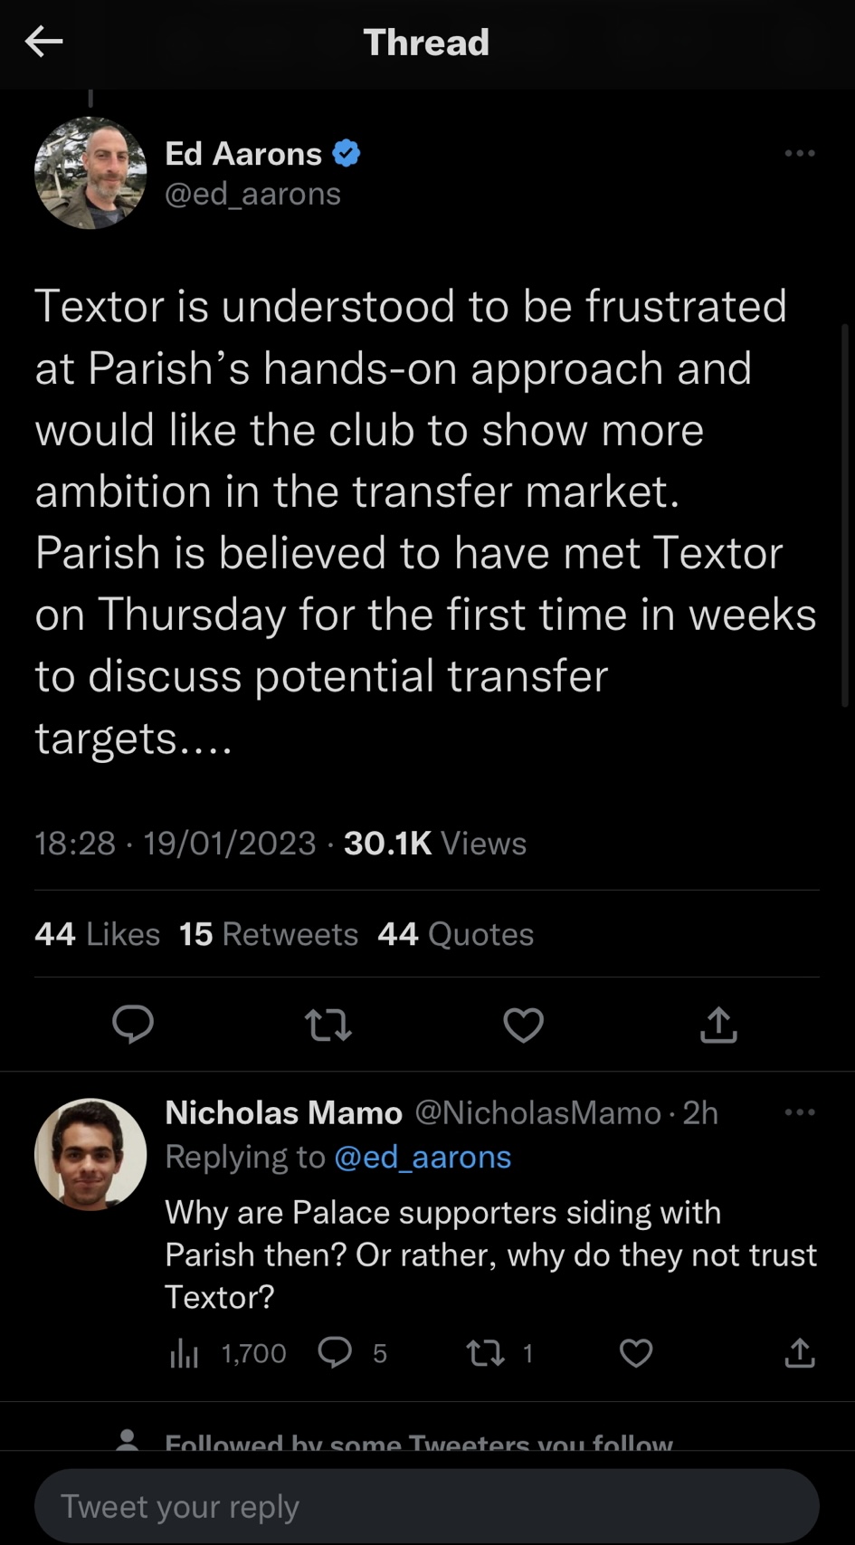This screenshot has width=855, height=1545.
Task: Click Ed Aarons' verified badge
Action: 347,154
